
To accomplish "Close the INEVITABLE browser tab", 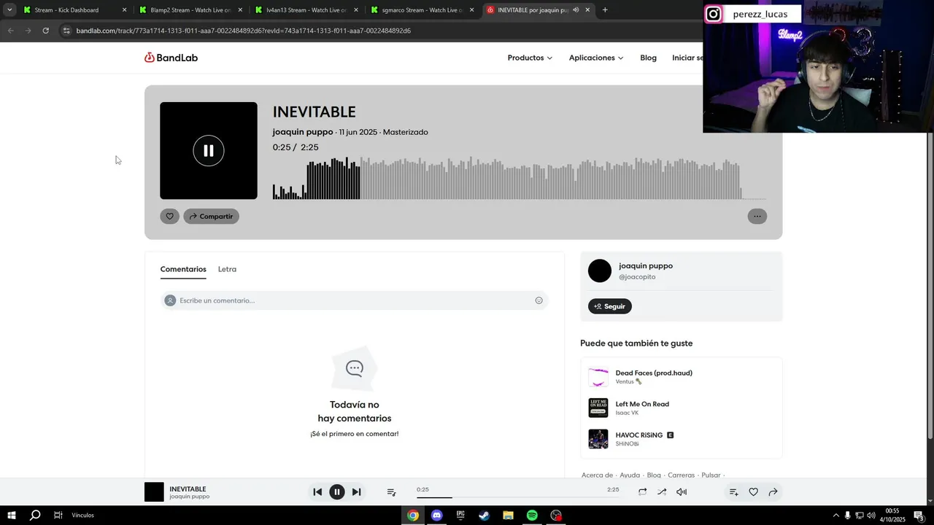I will [x=587, y=10].
